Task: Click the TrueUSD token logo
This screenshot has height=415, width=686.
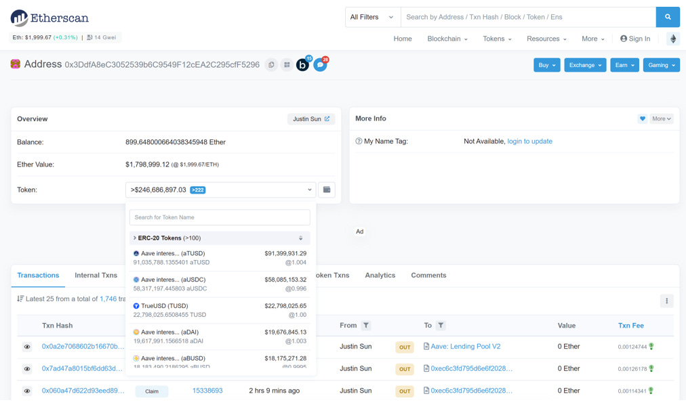Action: click(136, 306)
